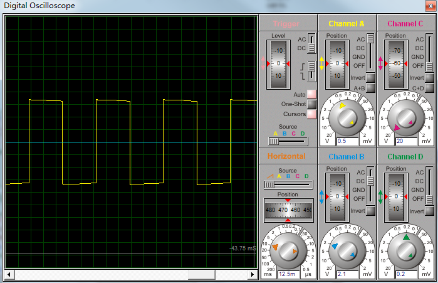This screenshot has height=283, width=438.
Task: Click the Horizontal Position thumbwheel
Action: [x=288, y=210]
